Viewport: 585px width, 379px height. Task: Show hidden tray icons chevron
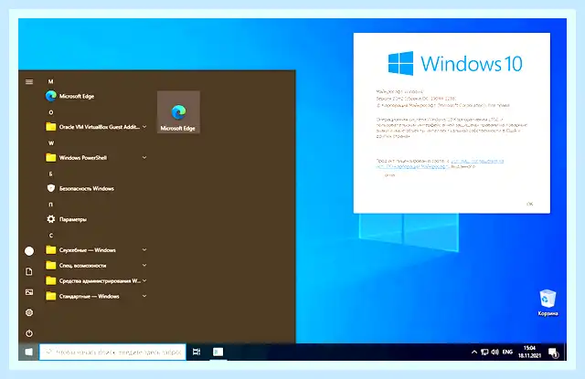click(473, 352)
